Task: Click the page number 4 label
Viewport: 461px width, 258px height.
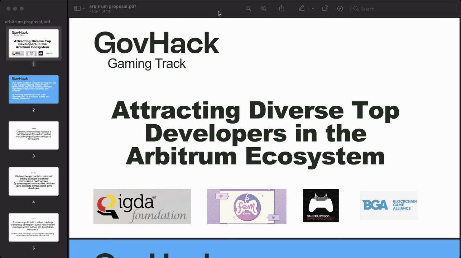Action: [34, 202]
